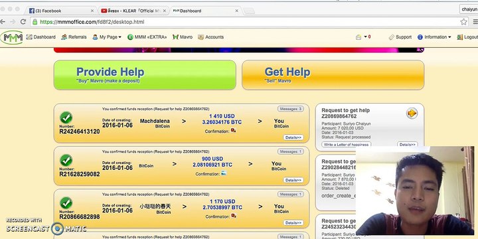This screenshot has height=239, width=478.
Task: Expand the Information dropdown
Action: pos(434,37)
